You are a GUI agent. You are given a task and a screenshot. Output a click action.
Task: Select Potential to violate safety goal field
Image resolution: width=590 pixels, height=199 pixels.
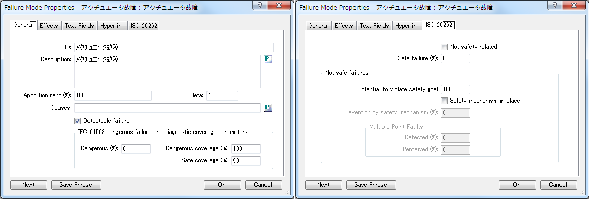[x=456, y=89]
